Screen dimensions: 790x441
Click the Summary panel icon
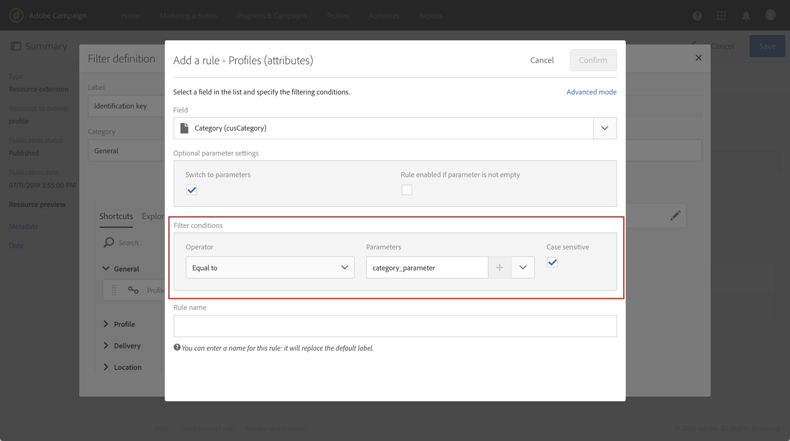[x=16, y=46]
